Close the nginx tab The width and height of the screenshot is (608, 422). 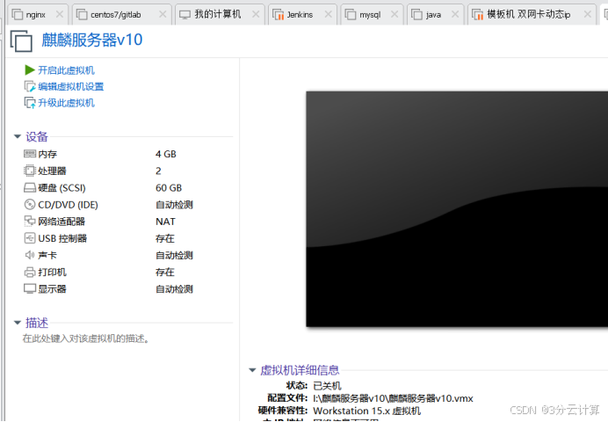(x=60, y=14)
